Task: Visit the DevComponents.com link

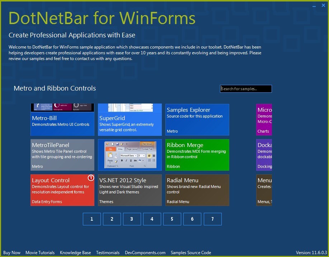Action: click(x=145, y=253)
